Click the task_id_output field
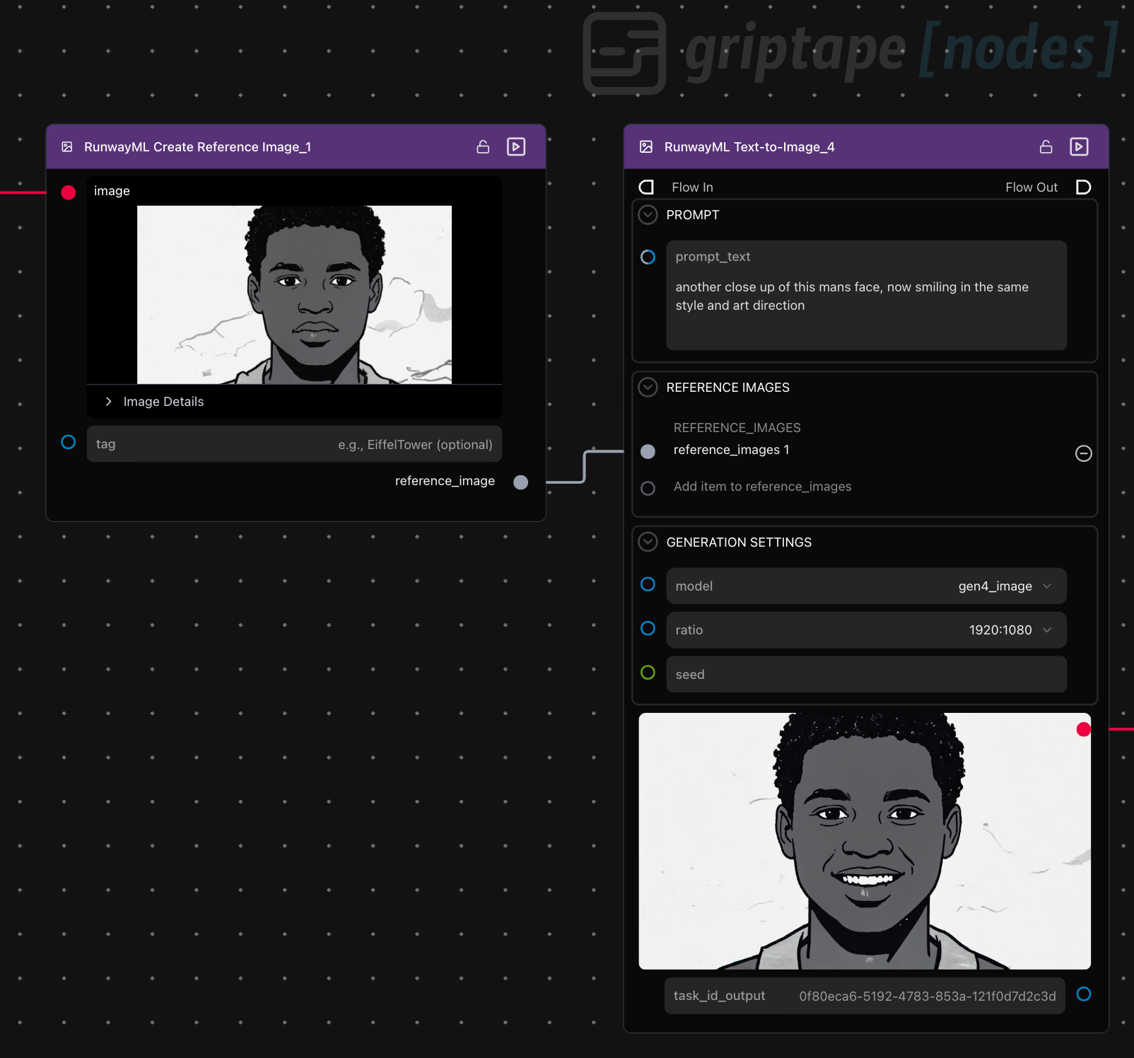Screen dimensions: 1134x1058 click(x=864, y=996)
